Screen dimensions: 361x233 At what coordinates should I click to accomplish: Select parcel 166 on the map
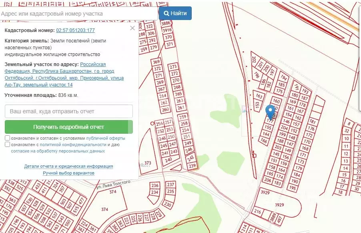pyautogui.click(x=264, y=140)
